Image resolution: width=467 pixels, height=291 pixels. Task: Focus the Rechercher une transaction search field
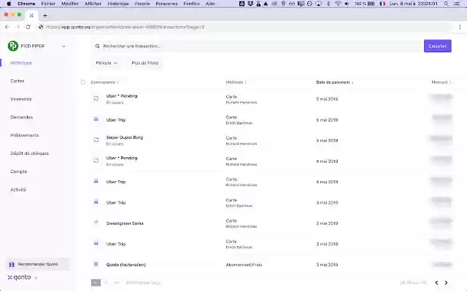[x=256, y=46]
